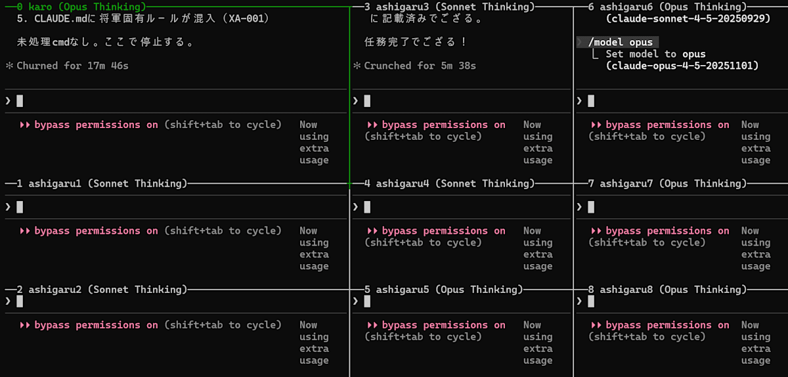This screenshot has height=377, width=788.
Task: Click the prompt input in the ashigaru3 pane
Action: [x=462, y=100]
